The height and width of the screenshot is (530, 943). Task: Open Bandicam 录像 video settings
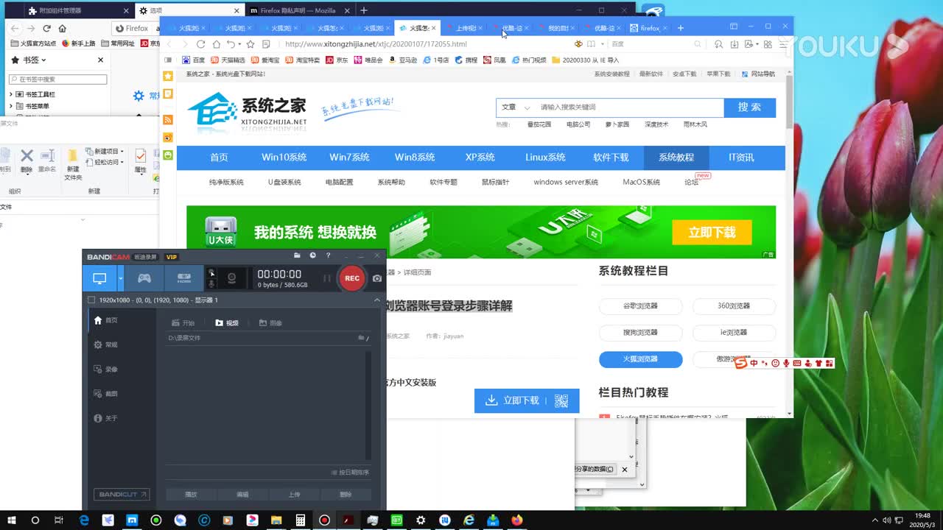pos(106,370)
